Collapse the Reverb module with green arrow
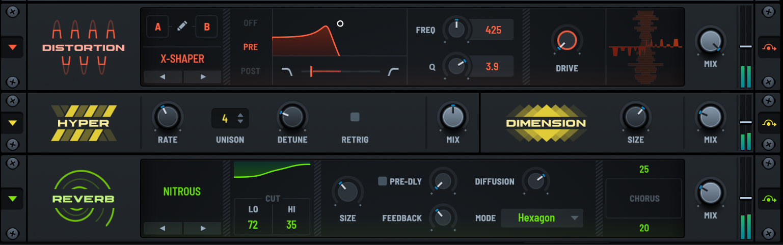 coord(13,199)
